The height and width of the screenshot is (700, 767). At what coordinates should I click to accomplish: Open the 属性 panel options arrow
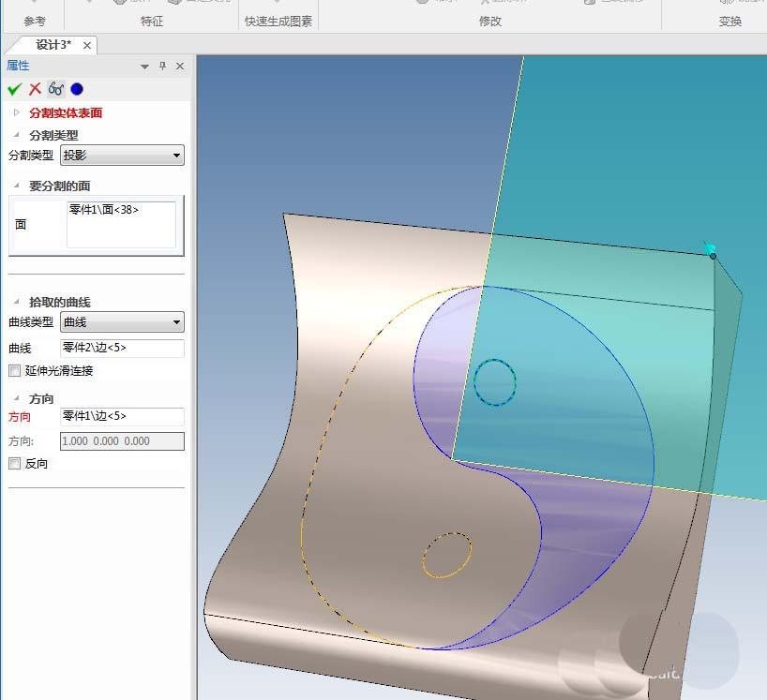pyautogui.click(x=143, y=66)
